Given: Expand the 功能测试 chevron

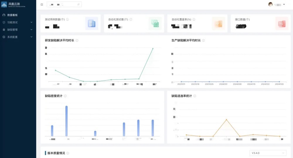Looking at the screenshot, I should 31,22.
